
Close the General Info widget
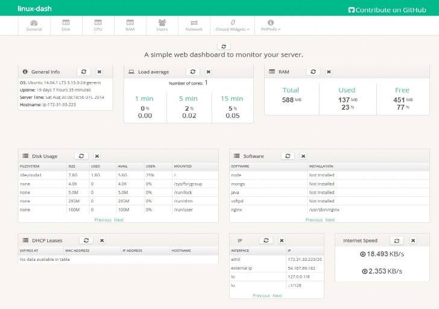click(99, 72)
